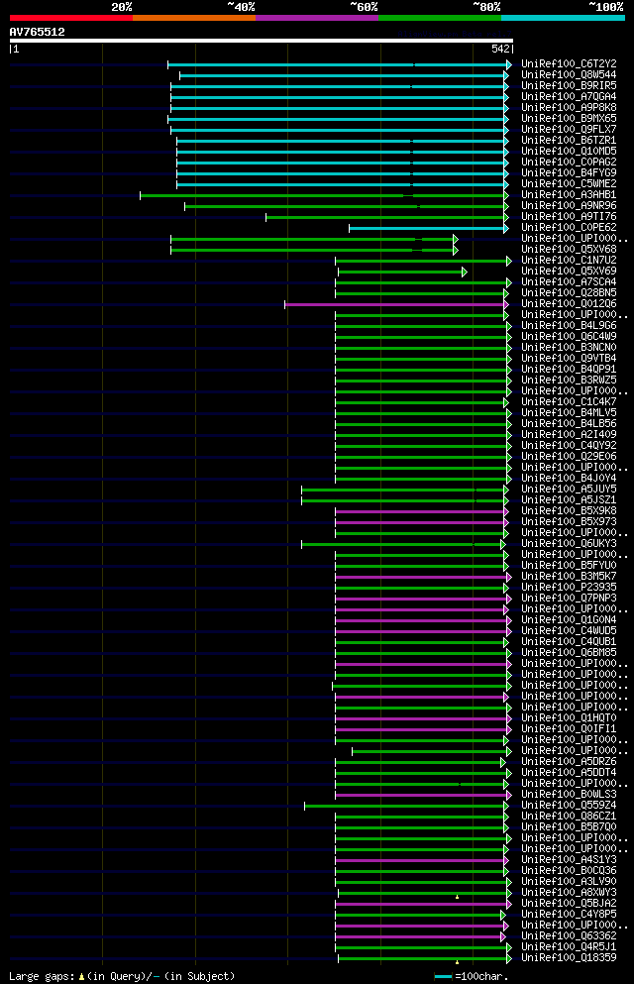
Task: Open the UniRef100_Q18359 entry
Action: [569, 957]
